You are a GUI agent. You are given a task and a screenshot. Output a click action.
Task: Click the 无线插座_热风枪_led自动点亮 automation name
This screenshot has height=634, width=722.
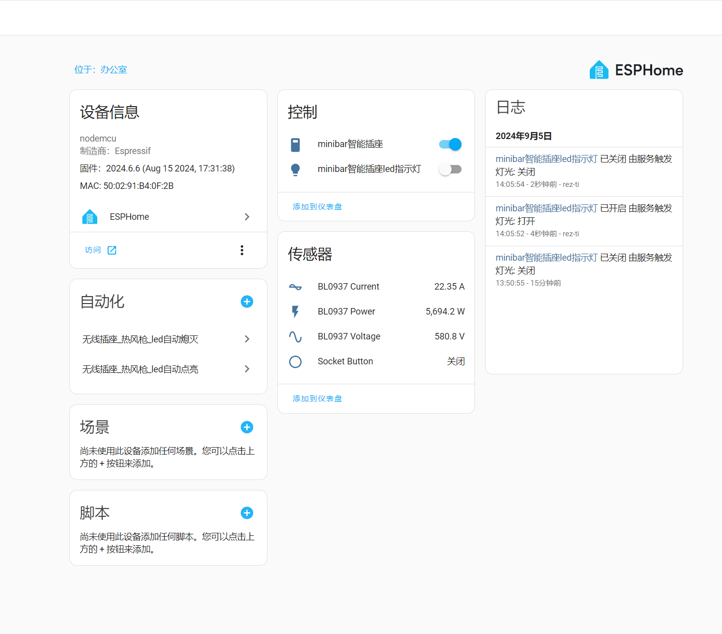click(140, 369)
